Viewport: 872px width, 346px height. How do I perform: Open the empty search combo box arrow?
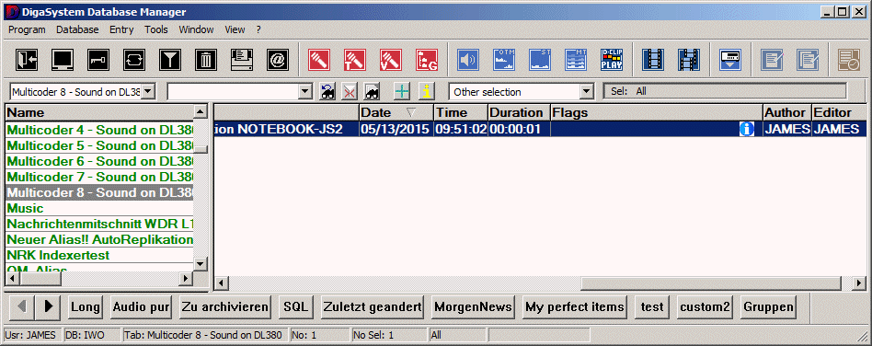[x=305, y=92]
